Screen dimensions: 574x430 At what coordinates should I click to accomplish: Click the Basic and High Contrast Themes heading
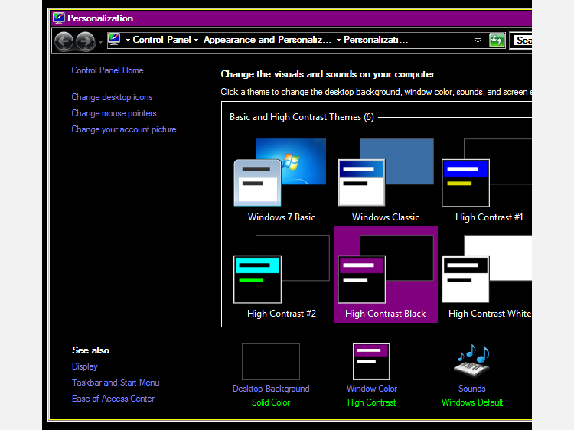pos(302,117)
